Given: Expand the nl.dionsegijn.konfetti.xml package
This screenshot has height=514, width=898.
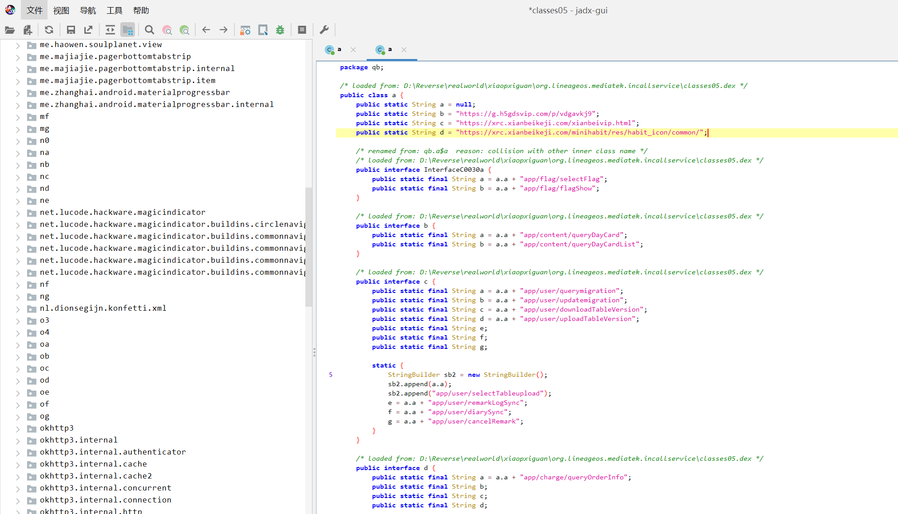Looking at the screenshot, I should [x=18, y=309].
